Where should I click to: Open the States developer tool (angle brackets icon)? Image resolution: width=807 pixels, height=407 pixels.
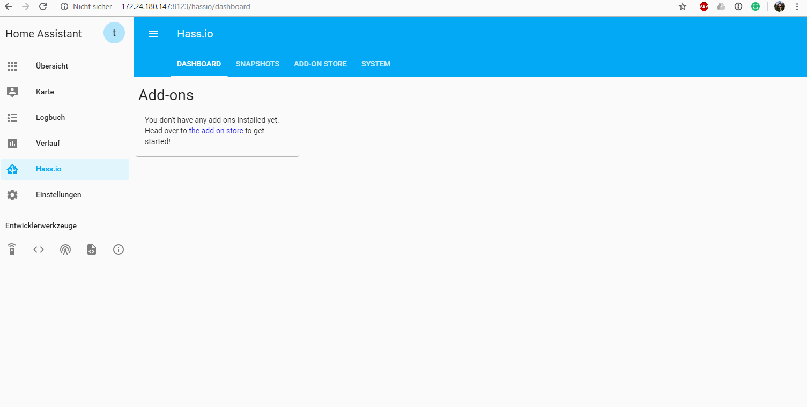[x=39, y=250]
